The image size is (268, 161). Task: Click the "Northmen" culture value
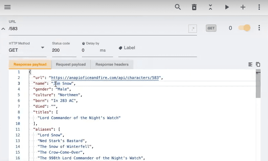coord(69,95)
